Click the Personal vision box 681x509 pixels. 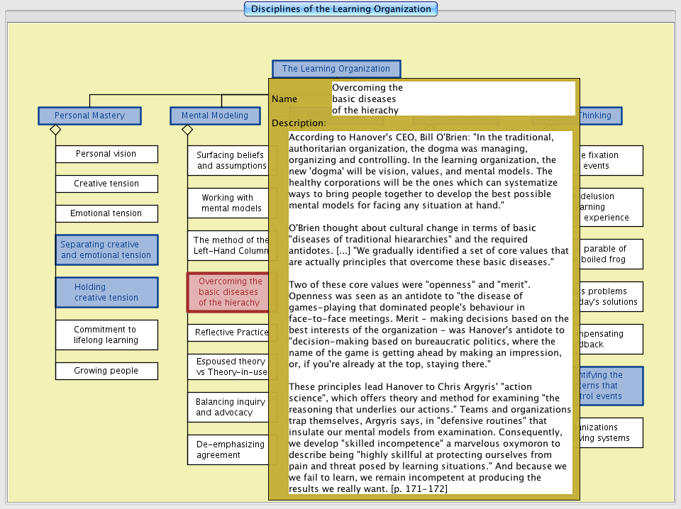(x=106, y=154)
